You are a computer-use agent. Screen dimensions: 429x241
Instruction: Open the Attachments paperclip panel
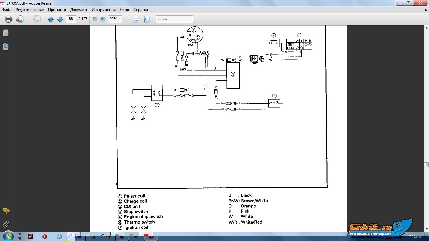[x=6, y=224]
